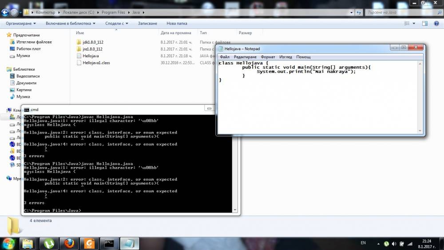
Task: Open File Explorer on the taskbar
Action: 28,243
